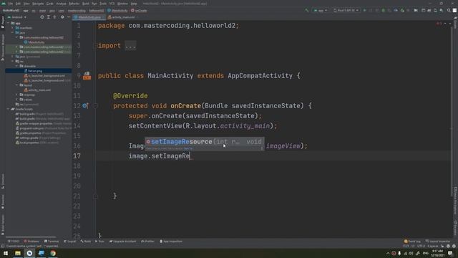
Task: Open the Search Everywhere magnifier icon
Action: pyautogui.click(x=449, y=11)
